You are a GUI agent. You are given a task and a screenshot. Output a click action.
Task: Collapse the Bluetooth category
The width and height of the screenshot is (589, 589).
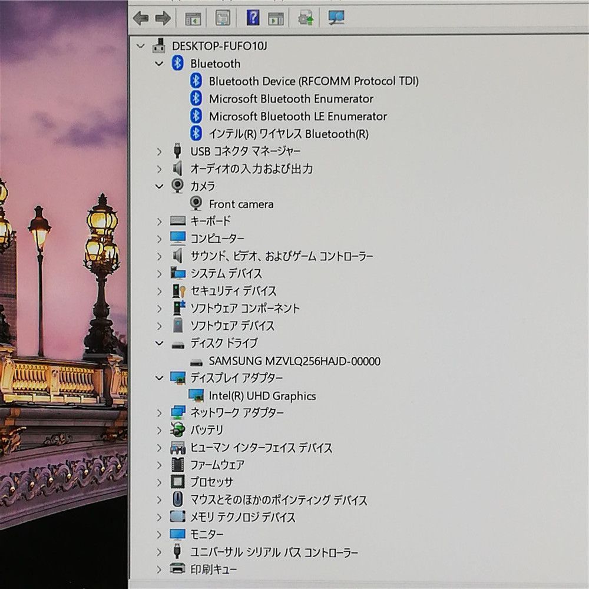pos(158,64)
